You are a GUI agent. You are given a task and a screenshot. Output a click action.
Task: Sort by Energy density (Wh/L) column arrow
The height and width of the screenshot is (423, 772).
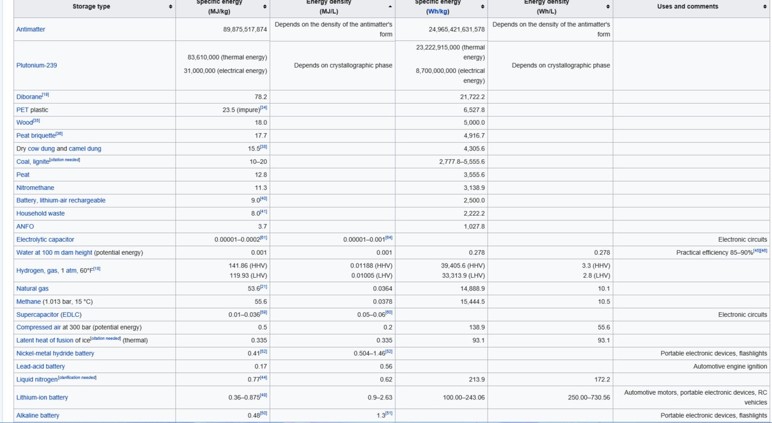[x=607, y=7]
